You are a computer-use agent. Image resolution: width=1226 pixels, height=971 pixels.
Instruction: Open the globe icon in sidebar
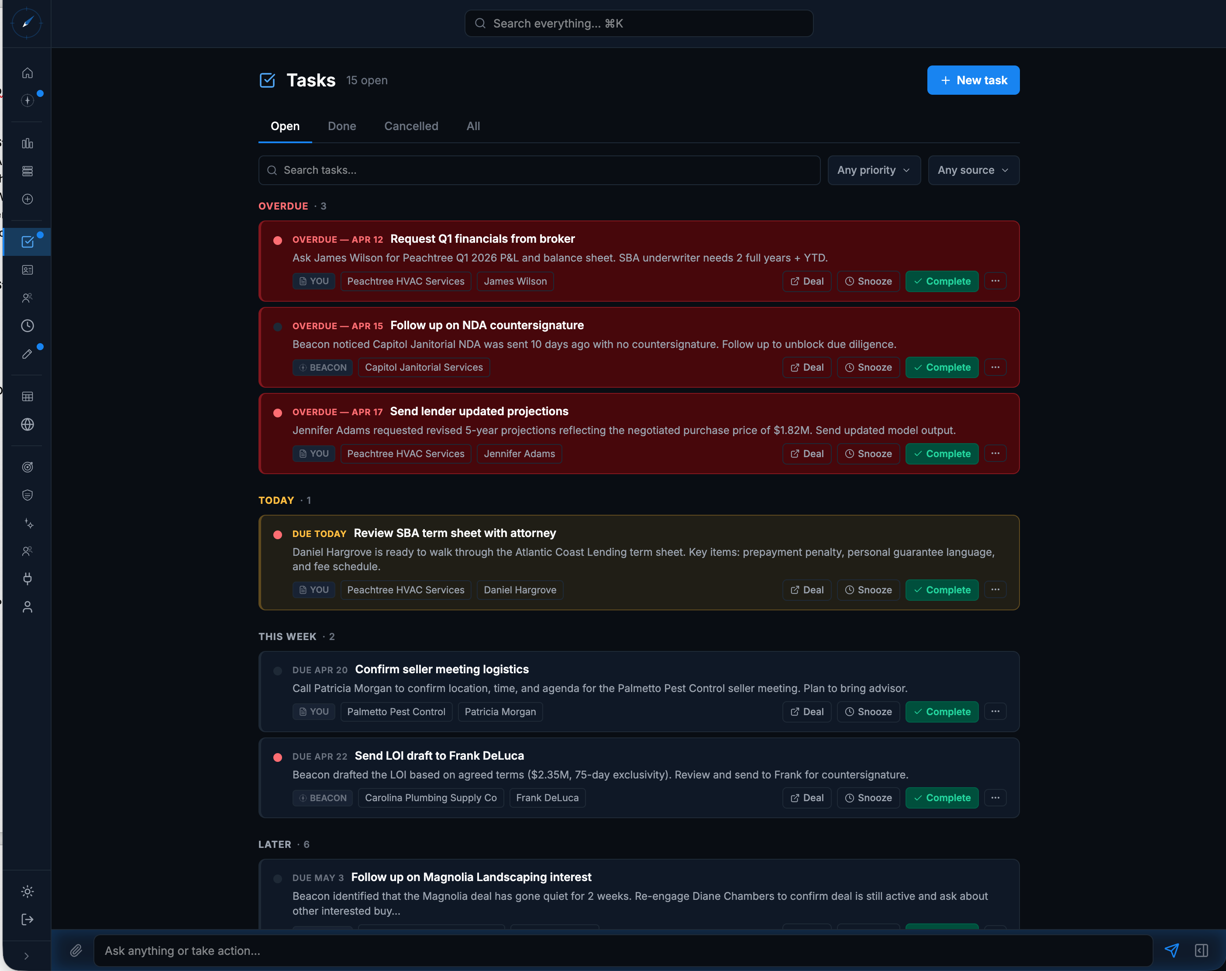[x=27, y=425]
